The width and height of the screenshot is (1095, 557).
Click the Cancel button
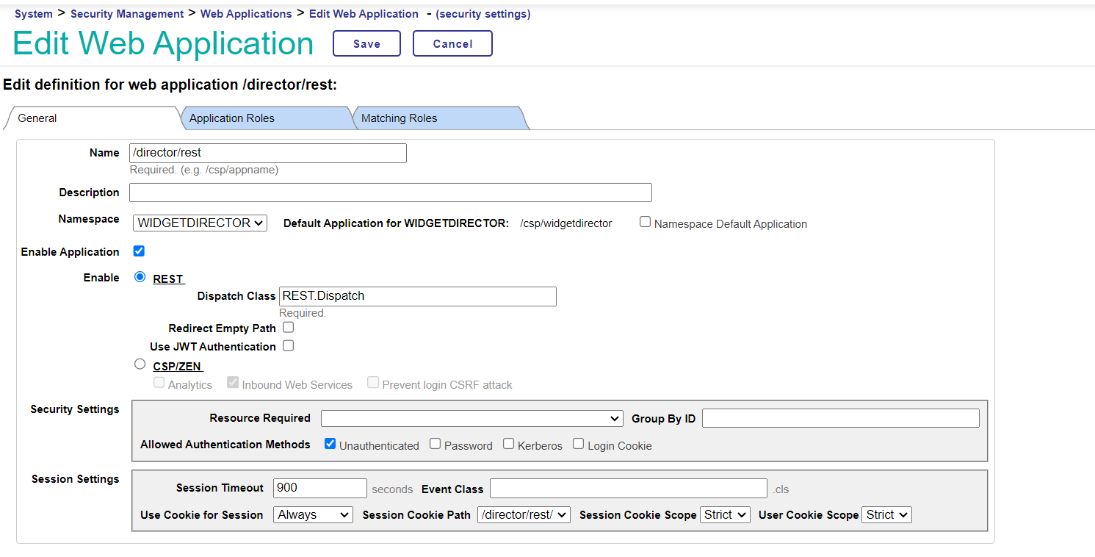point(452,43)
